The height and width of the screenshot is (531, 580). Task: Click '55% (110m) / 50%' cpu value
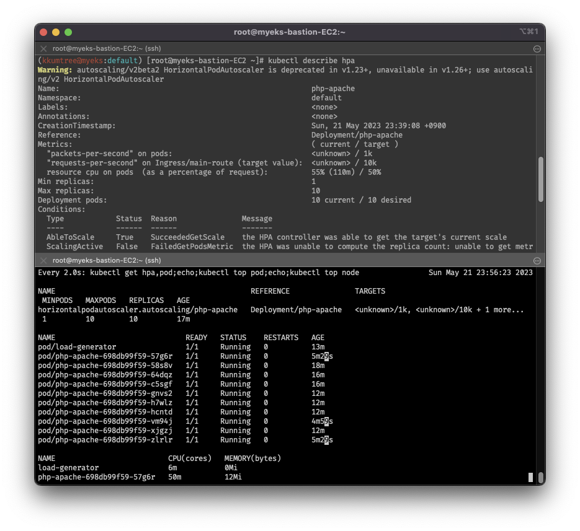coord(346,172)
